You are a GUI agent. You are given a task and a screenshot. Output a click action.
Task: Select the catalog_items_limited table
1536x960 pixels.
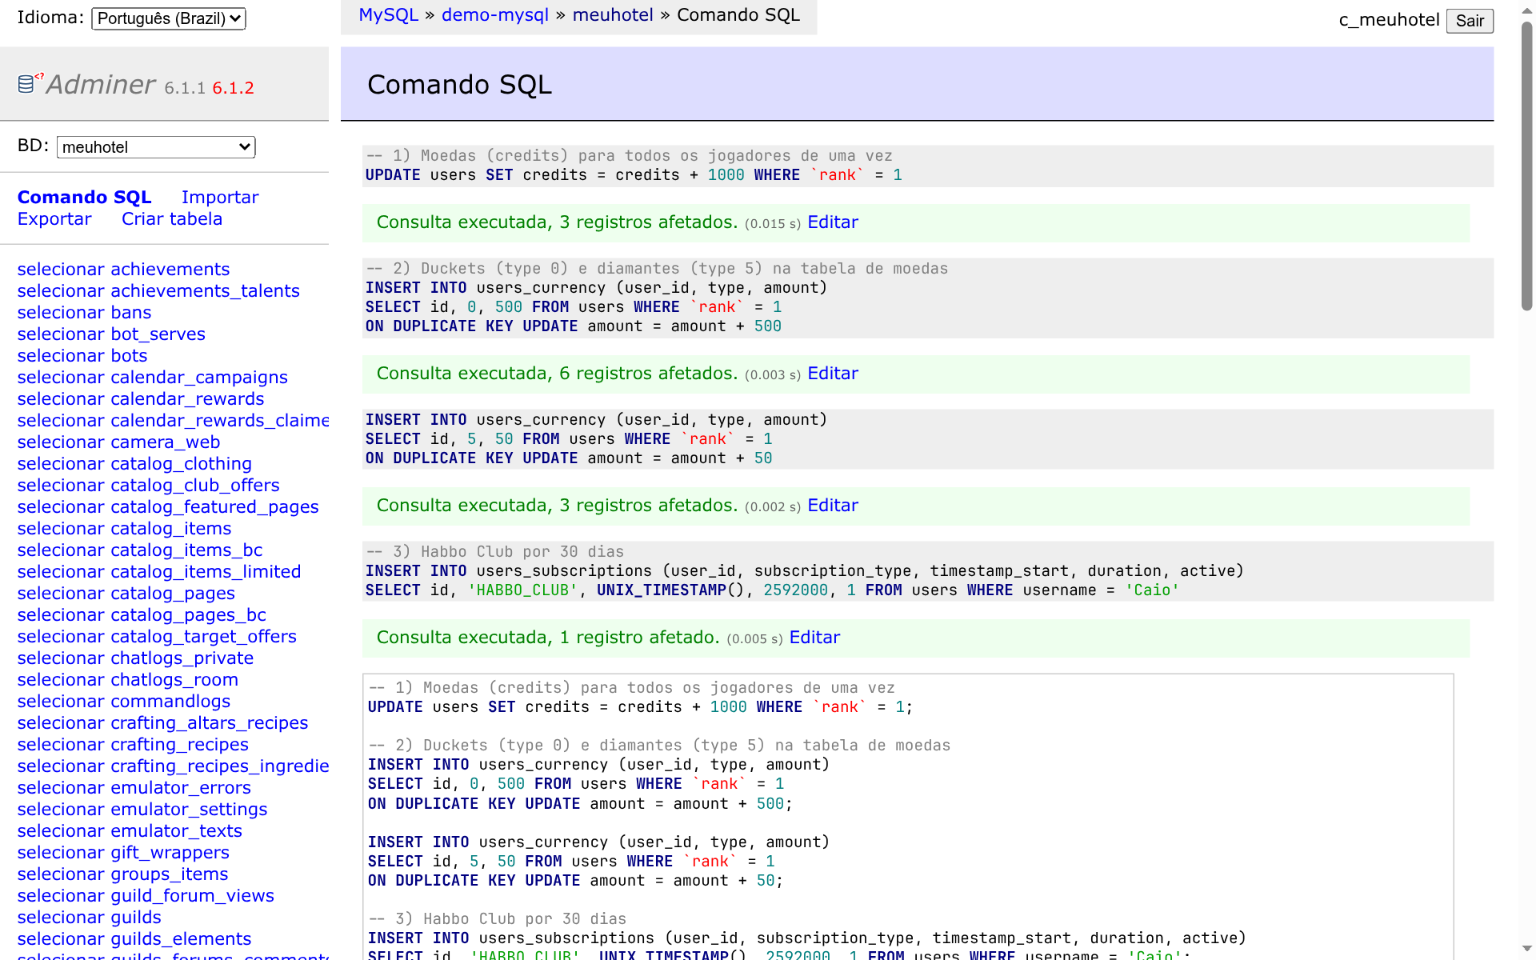coord(159,571)
